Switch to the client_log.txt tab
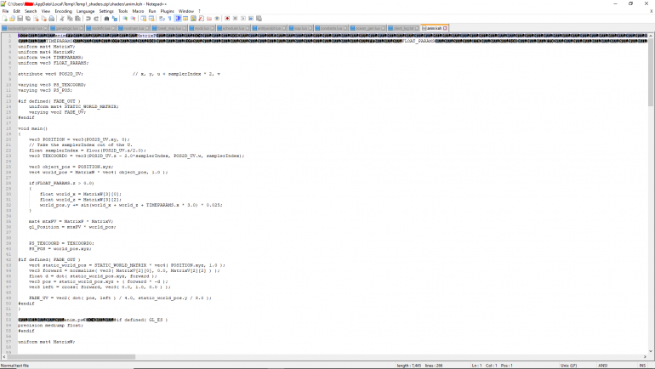Image resolution: width=655 pixels, height=369 pixels. [403, 28]
